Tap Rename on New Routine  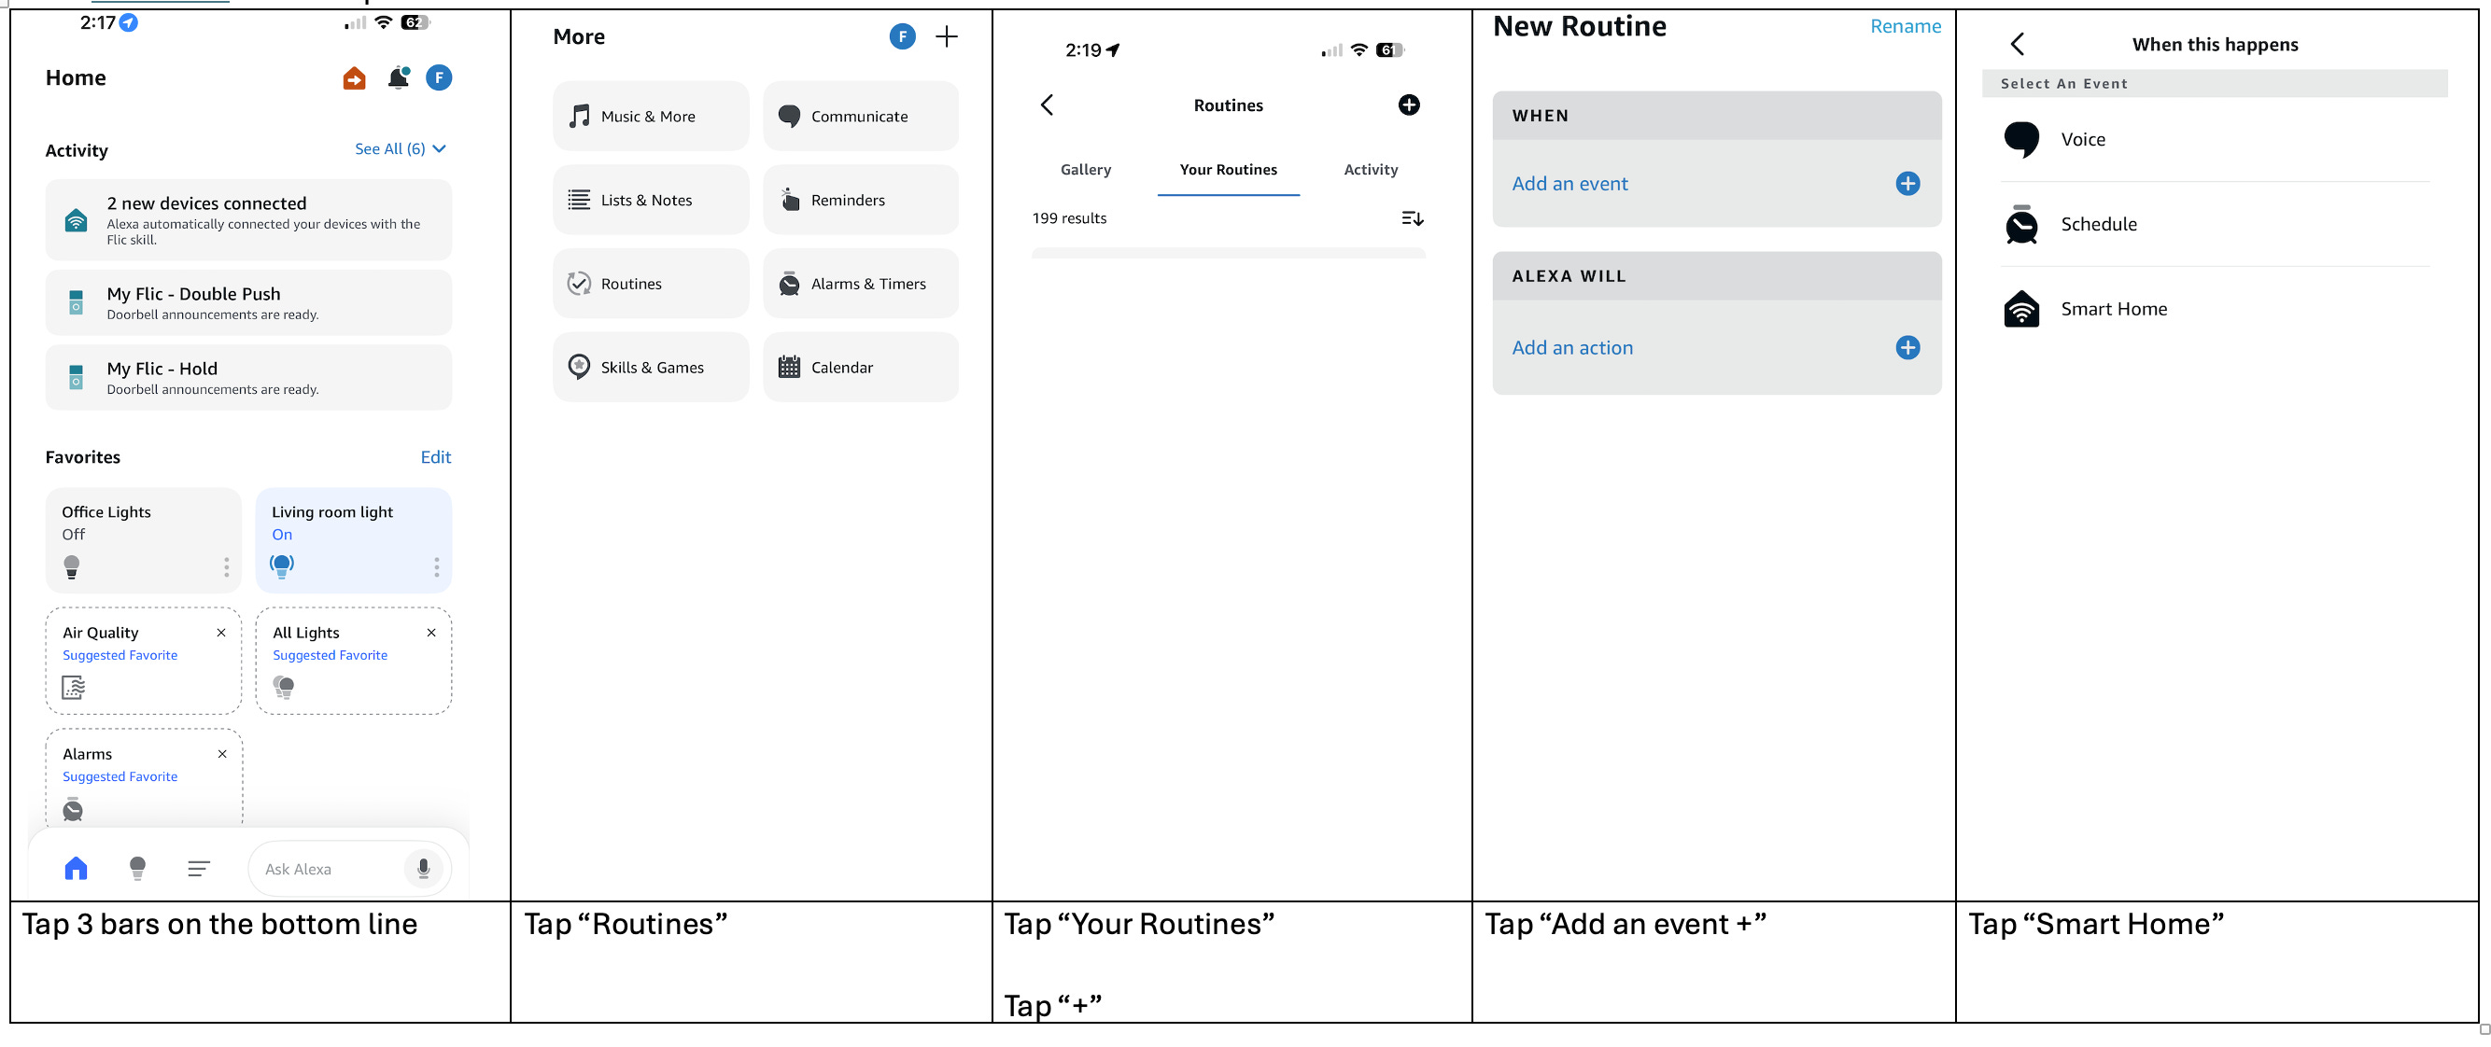(1904, 26)
